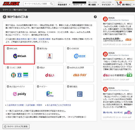The height and width of the screenshot is (130, 135).
Task: Click DUGA avatar in ペイディ notice
Action: [105, 89]
